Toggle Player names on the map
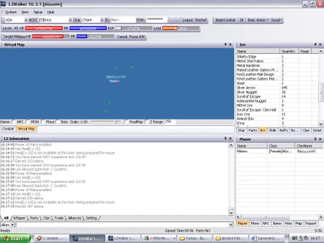Viewport: 324px width, 243px height. 43,122
